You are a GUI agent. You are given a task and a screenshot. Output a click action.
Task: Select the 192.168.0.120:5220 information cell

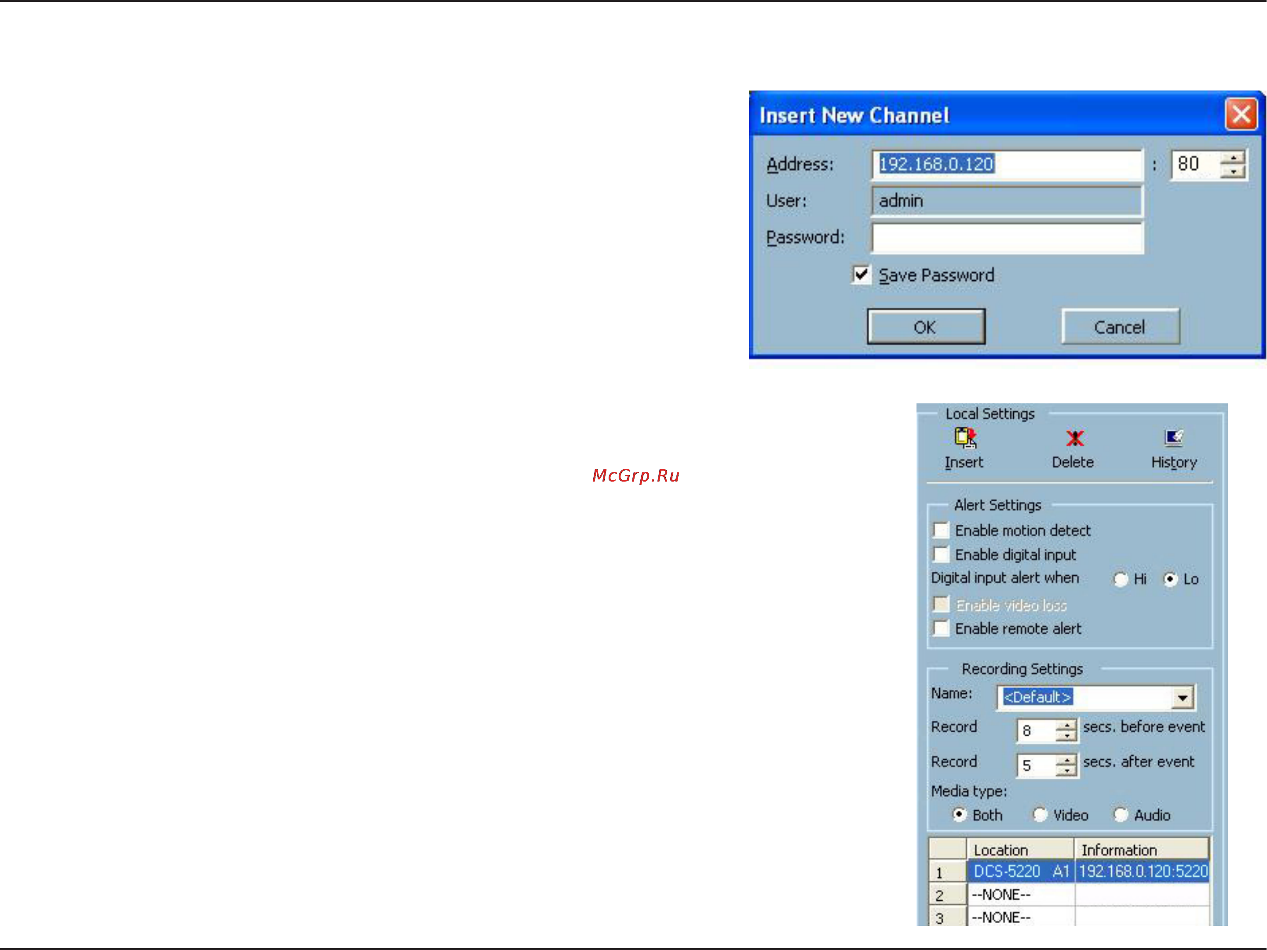[1142, 871]
